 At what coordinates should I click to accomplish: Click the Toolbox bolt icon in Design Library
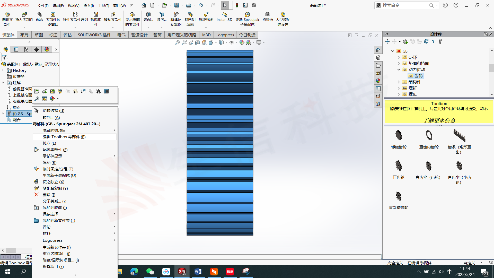pos(440,41)
